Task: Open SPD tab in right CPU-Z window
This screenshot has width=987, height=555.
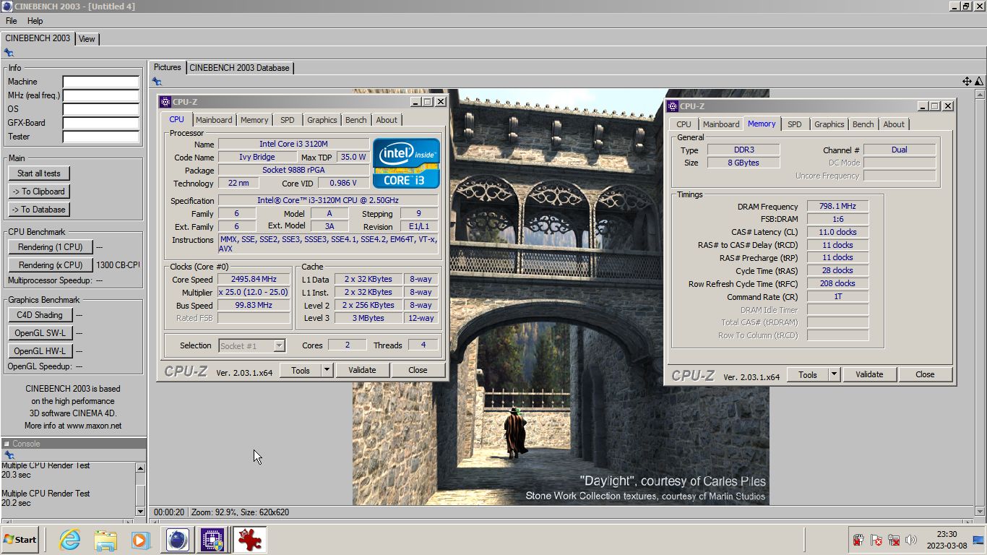Action: tap(794, 124)
